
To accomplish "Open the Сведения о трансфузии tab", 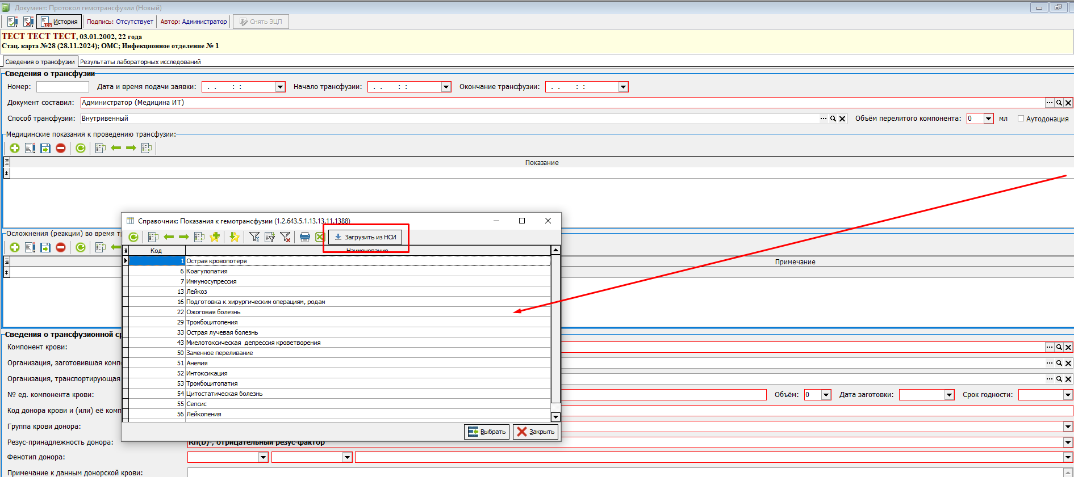I will point(40,62).
